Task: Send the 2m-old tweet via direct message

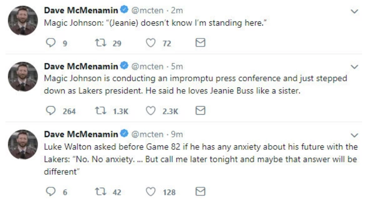Action: point(200,44)
